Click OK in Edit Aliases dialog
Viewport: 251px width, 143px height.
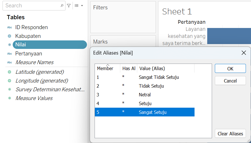pyautogui.click(x=230, y=69)
